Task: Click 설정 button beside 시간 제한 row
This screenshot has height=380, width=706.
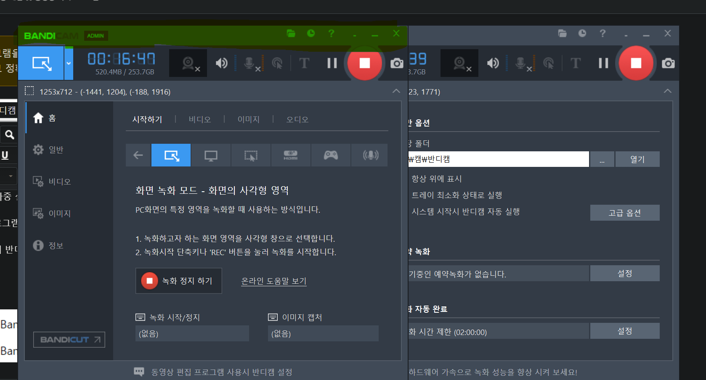Action: click(625, 331)
